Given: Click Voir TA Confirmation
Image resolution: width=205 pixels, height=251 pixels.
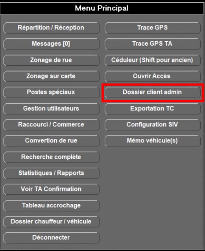Looking at the screenshot, I should pyautogui.click(x=51, y=189).
